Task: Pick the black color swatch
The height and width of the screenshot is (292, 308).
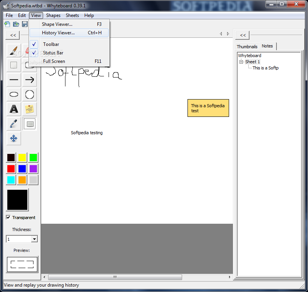Action: pos(11,158)
